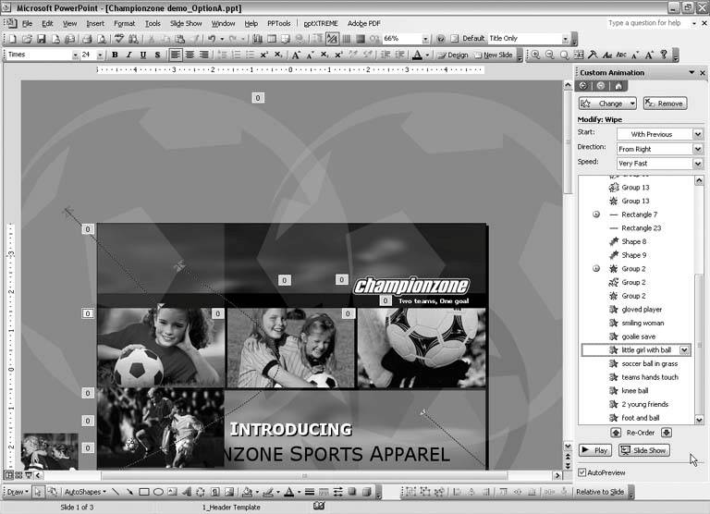Click the Bold B icon
The image size is (710, 514).
point(115,55)
